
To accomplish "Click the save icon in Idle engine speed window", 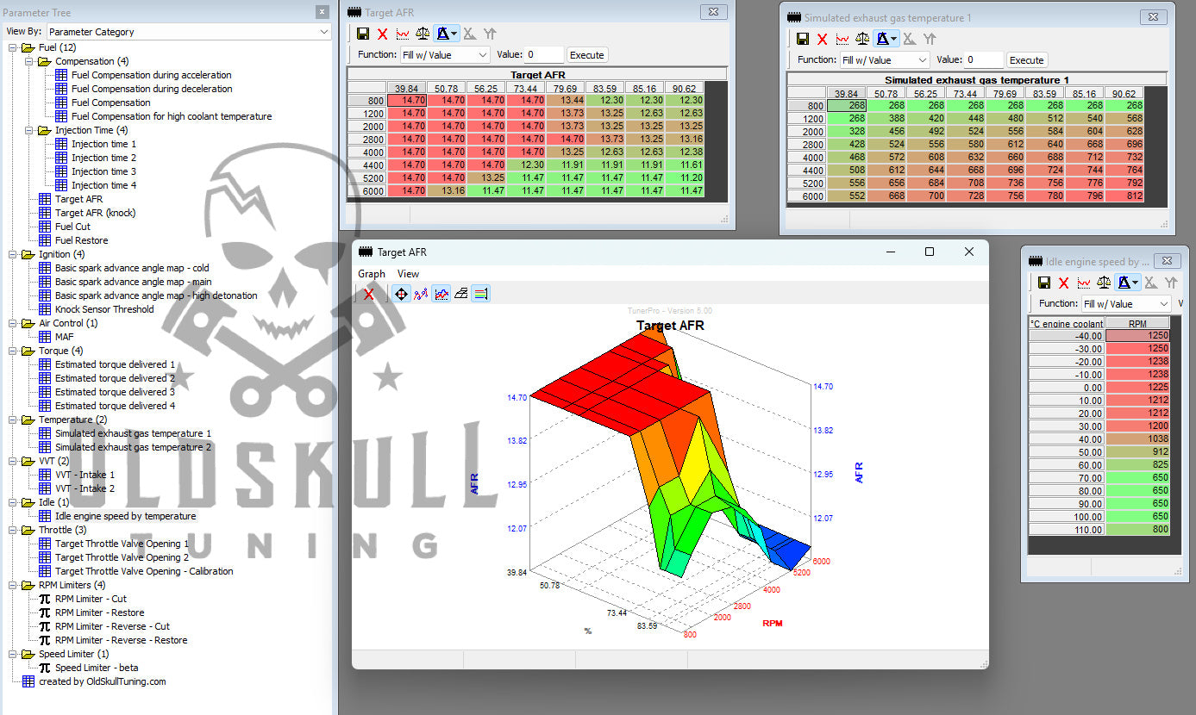I will 1044,283.
